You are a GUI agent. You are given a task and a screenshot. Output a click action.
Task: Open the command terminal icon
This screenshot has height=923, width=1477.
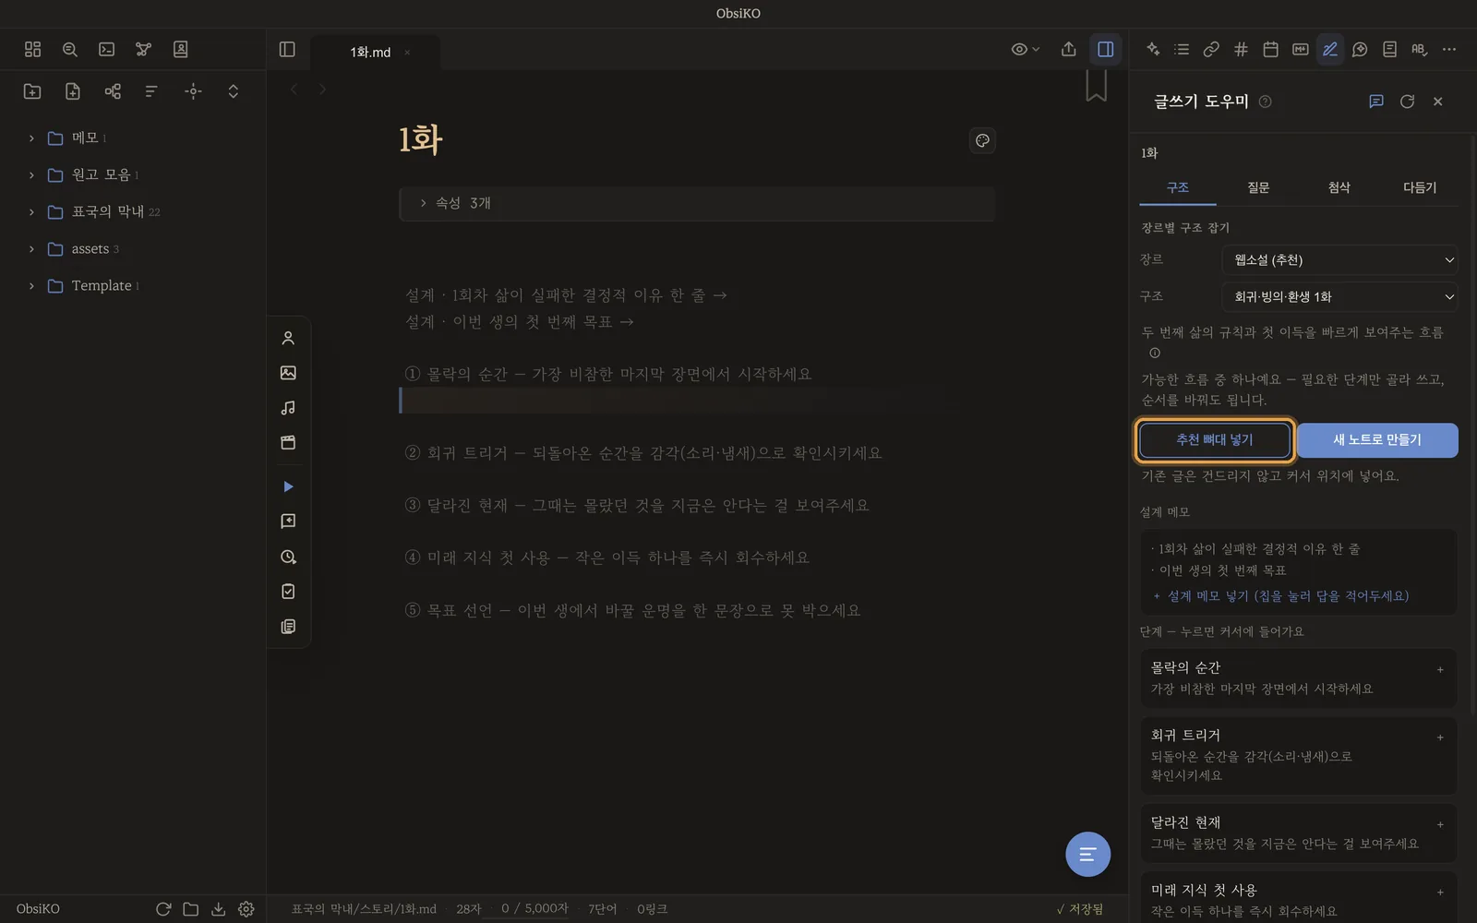[107, 50]
